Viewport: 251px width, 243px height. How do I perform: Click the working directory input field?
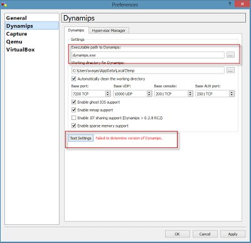[x=147, y=70]
